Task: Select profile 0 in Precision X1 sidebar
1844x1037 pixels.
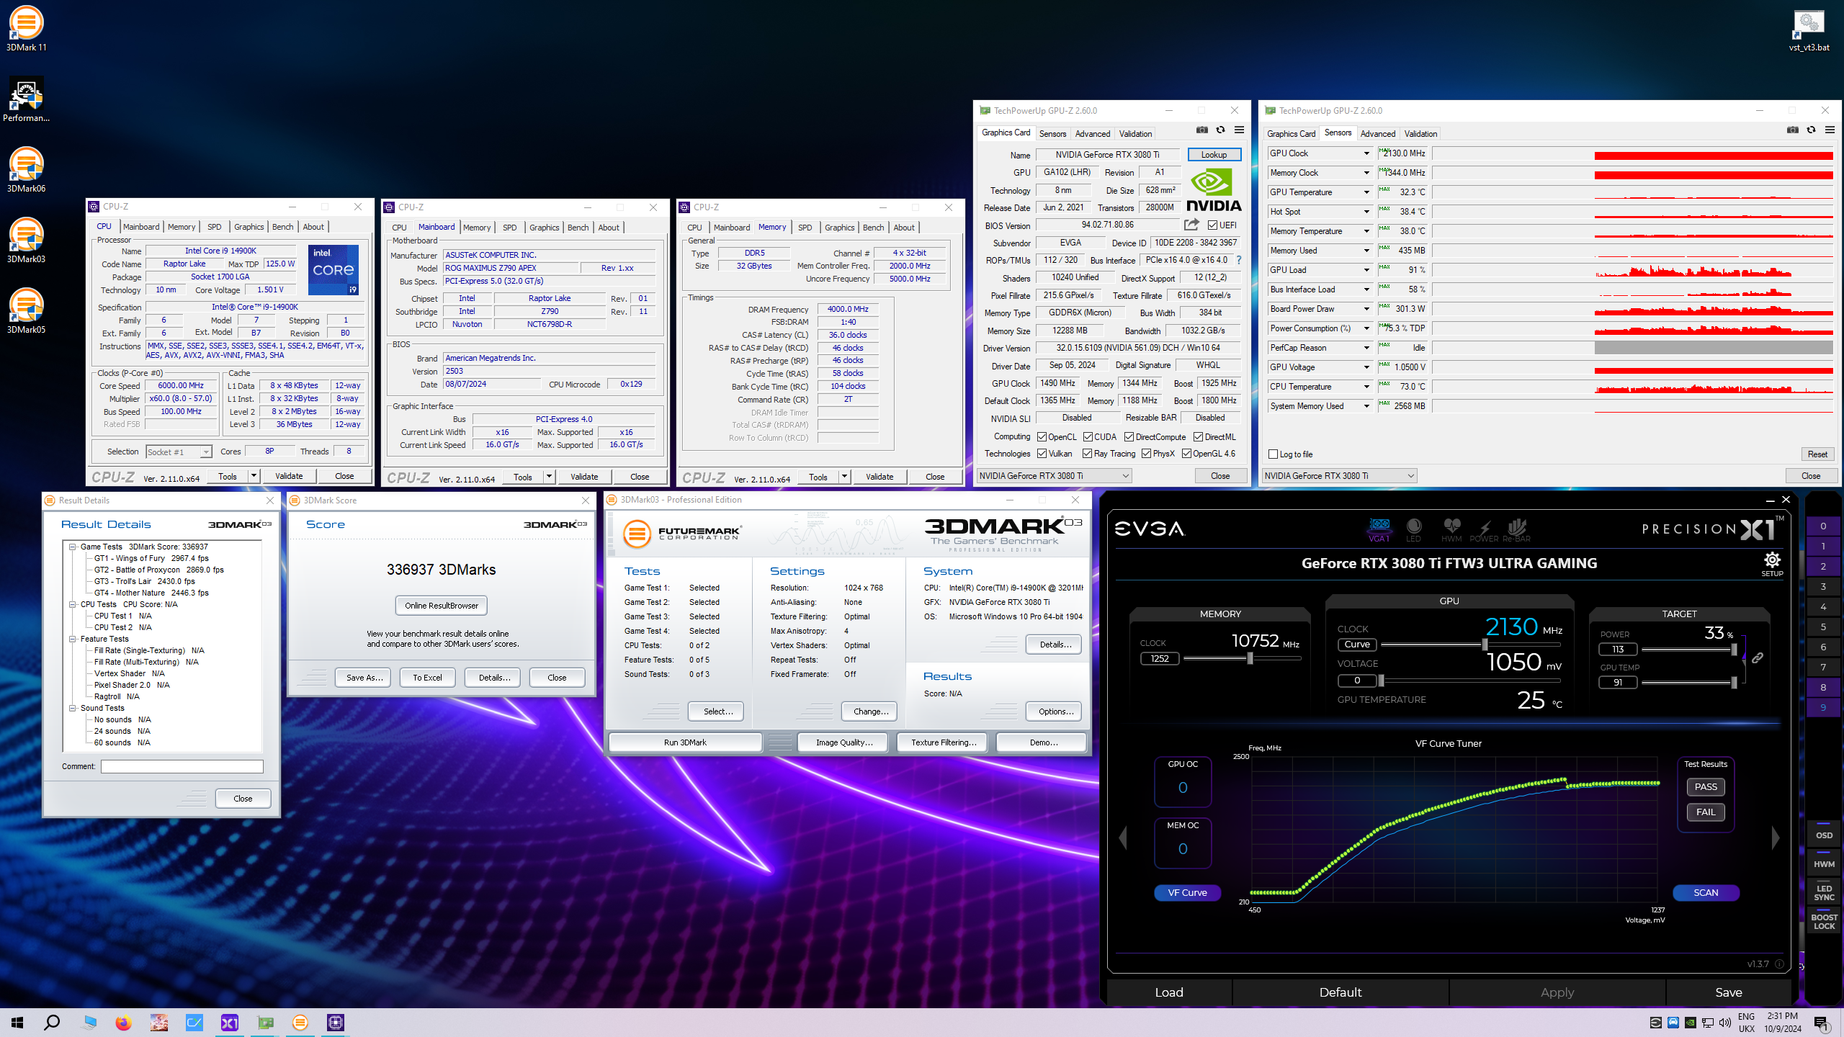Action: [1823, 526]
